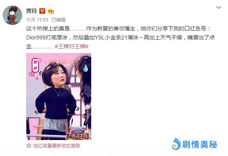Screen dimensions: 228x156
Task: Click the 已编辑 edited label
Action: coord(58,20)
